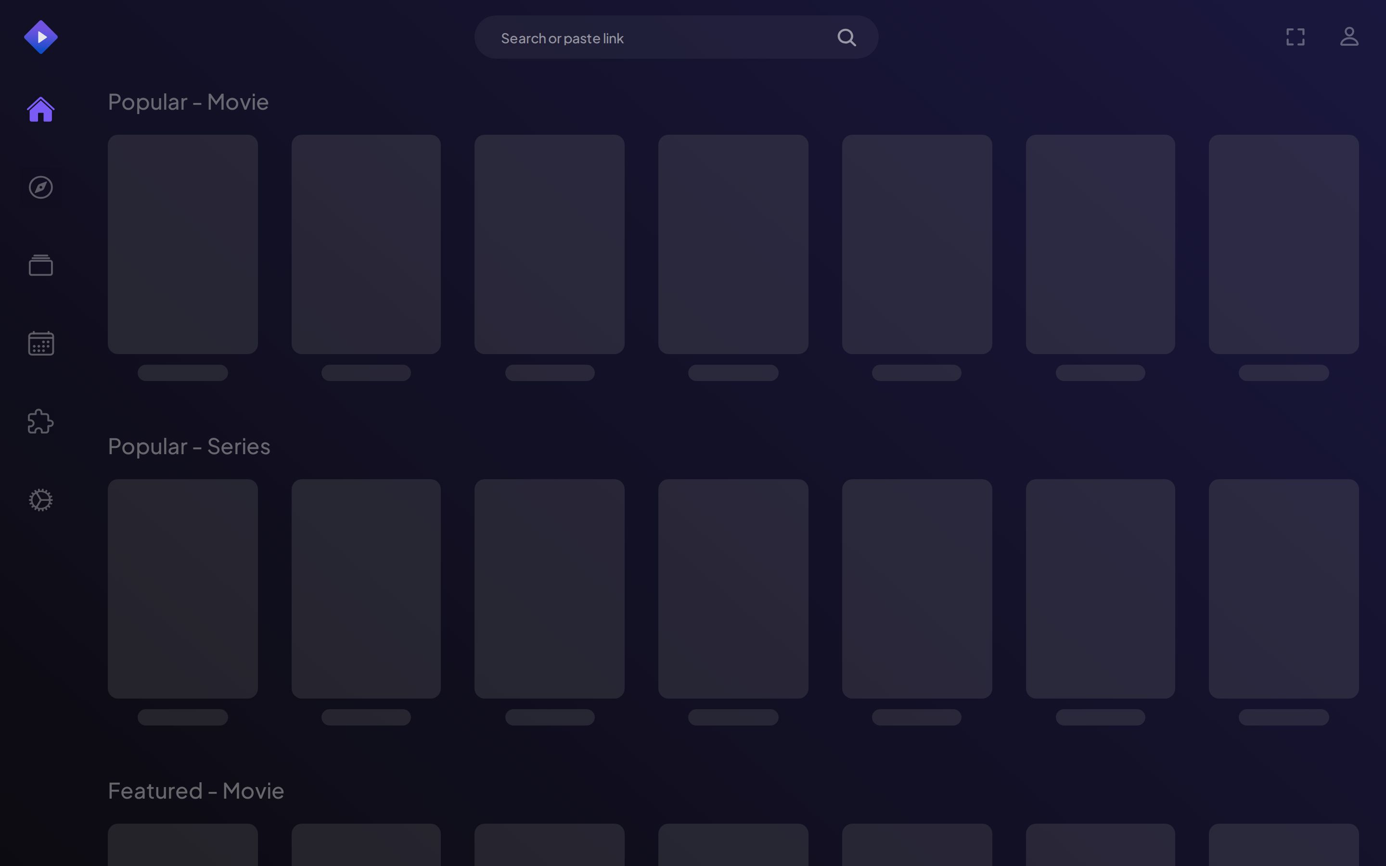The height and width of the screenshot is (866, 1386).
Task: Toggle fullscreen mode
Action: tap(1296, 37)
